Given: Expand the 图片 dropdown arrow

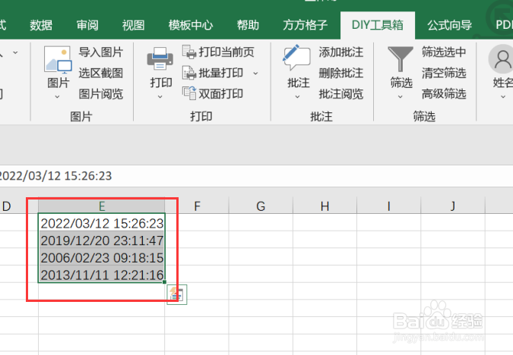Looking at the screenshot, I should pos(57,96).
